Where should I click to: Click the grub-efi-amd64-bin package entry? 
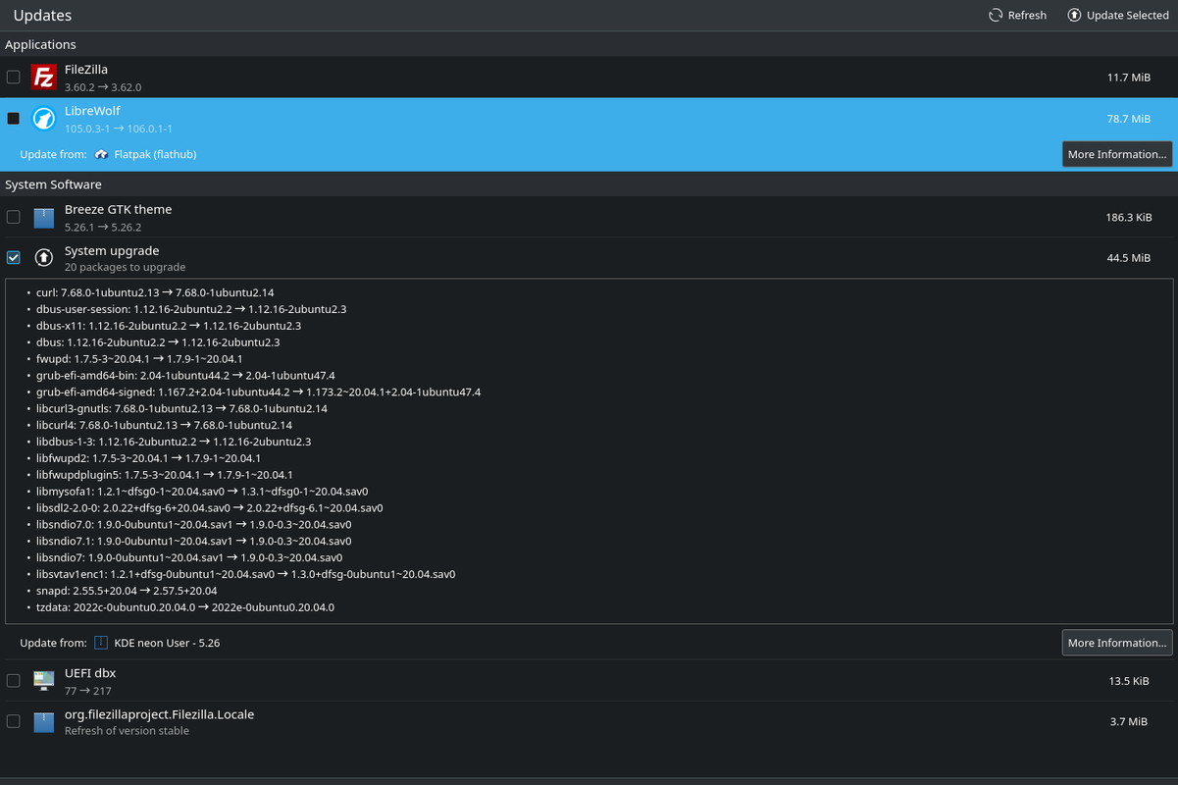pyautogui.click(x=185, y=375)
